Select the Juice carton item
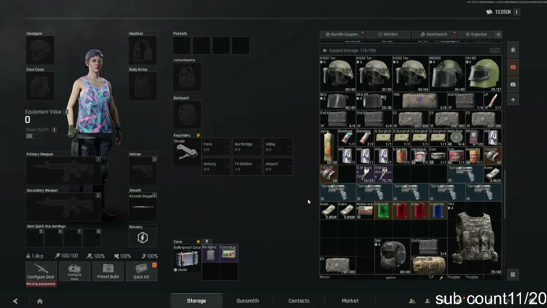 pos(328,147)
